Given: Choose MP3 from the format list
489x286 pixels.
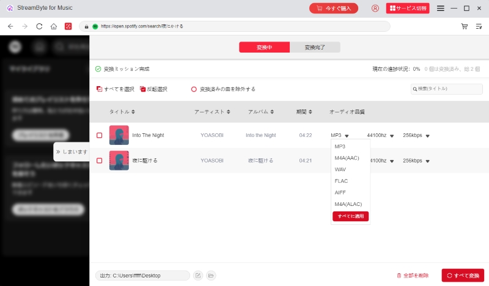Looking at the screenshot, I should tap(340, 146).
